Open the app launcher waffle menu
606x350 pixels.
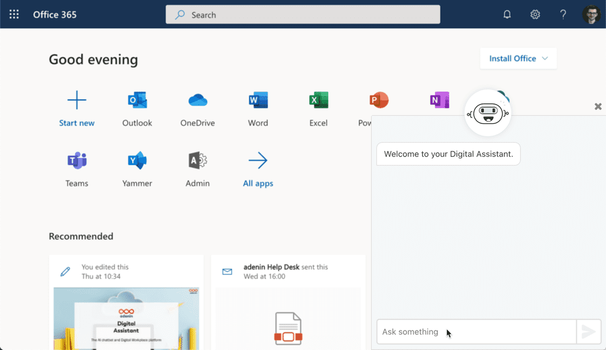(x=14, y=14)
